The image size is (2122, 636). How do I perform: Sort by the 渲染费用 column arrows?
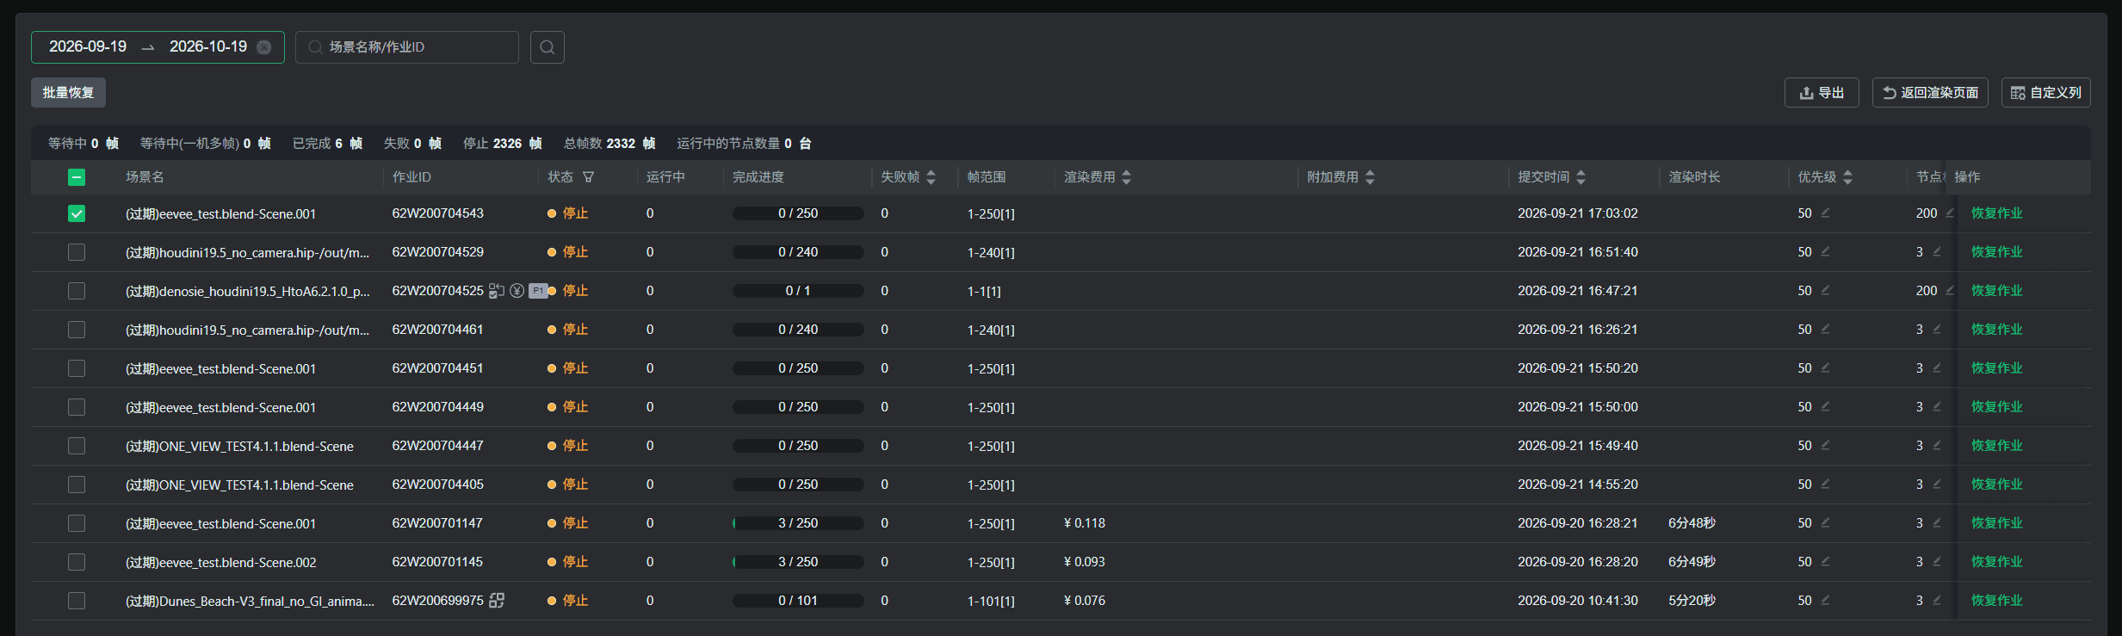pyautogui.click(x=1126, y=177)
